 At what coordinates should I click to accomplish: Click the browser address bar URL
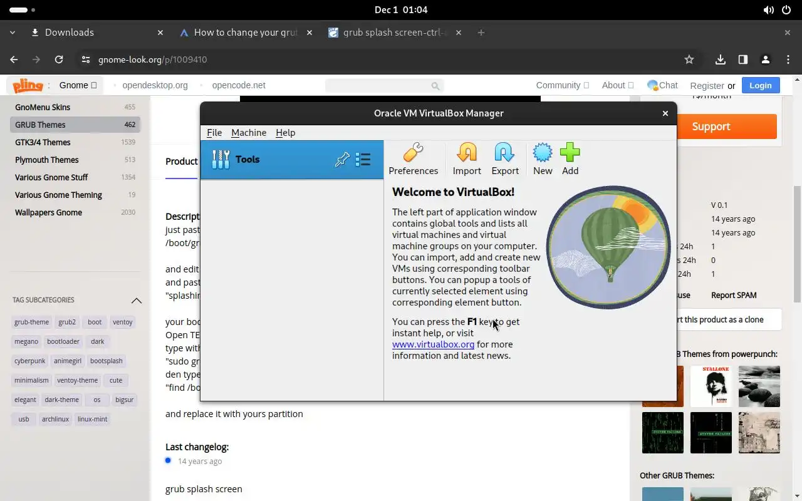click(152, 59)
